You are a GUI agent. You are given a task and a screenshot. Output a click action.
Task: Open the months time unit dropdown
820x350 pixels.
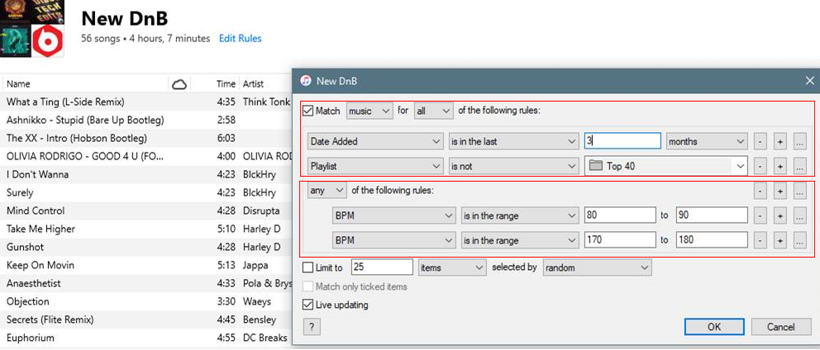(706, 141)
